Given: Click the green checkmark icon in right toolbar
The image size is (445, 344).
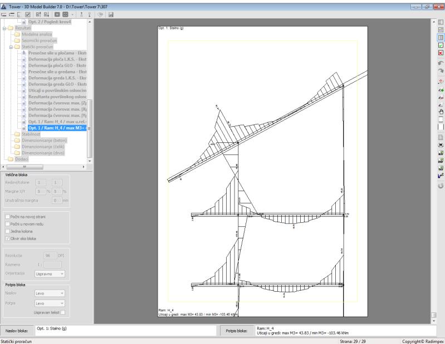Looking at the screenshot, I should pyautogui.click(x=441, y=46).
